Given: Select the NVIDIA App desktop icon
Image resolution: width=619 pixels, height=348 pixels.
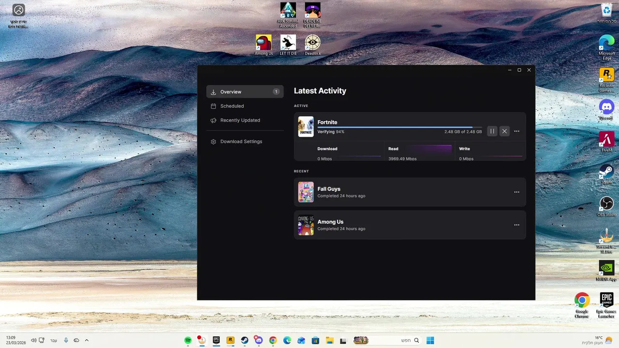Looking at the screenshot, I should point(606,271).
